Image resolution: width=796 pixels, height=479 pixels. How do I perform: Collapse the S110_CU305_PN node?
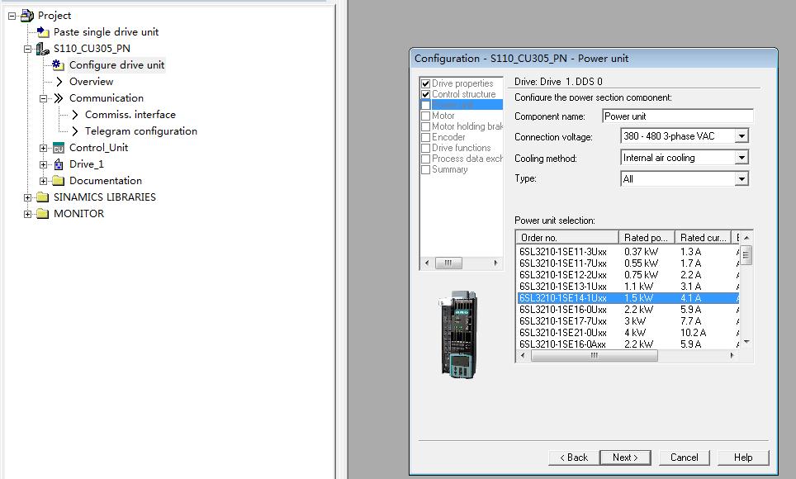(x=27, y=50)
